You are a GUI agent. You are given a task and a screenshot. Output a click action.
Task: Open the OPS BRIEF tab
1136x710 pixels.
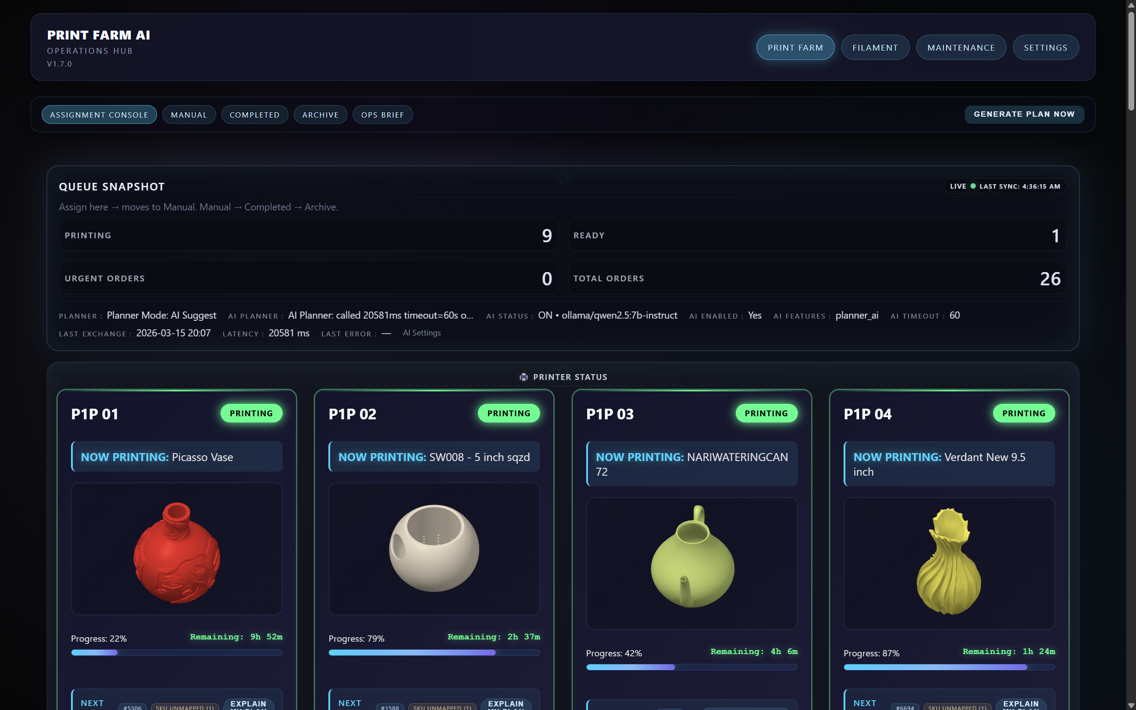click(383, 114)
